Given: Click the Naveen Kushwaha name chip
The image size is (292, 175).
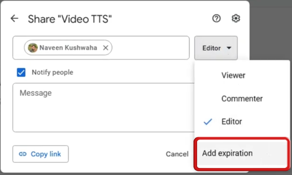Looking at the screenshot, I should pyautogui.click(x=68, y=48).
